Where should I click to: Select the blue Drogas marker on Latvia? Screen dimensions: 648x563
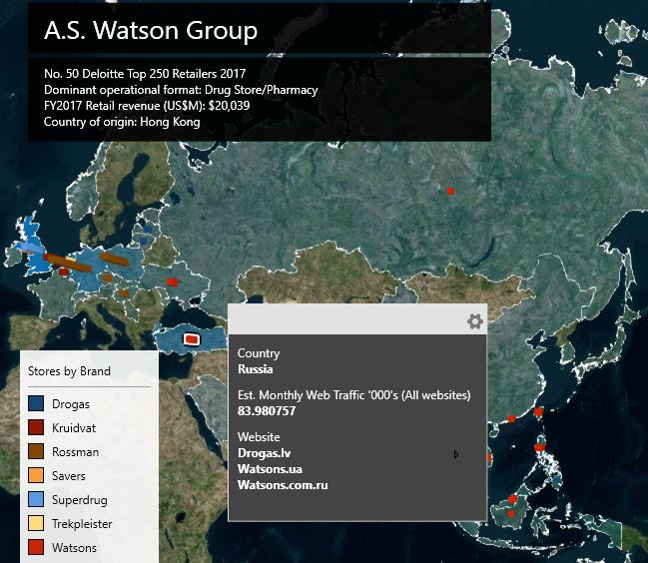click(x=147, y=229)
